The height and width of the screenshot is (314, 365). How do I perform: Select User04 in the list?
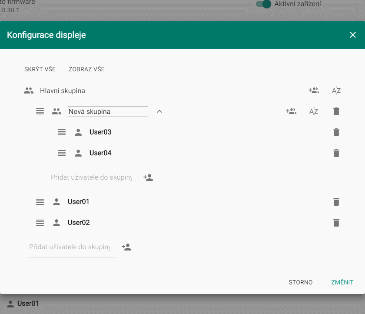click(100, 153)
